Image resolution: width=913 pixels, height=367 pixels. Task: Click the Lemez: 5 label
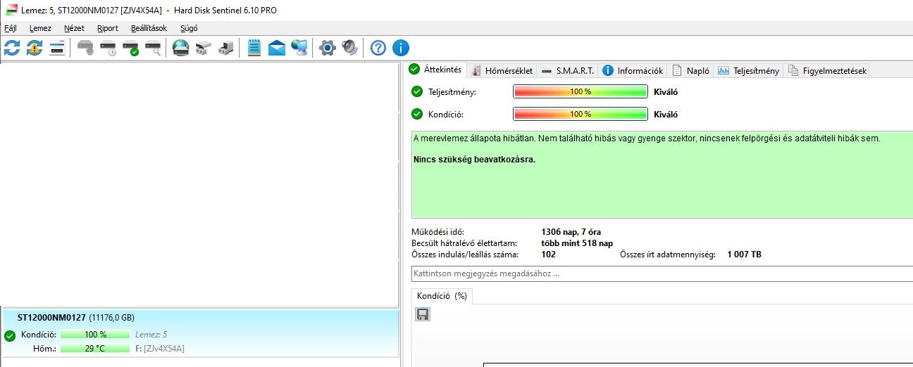tap(151, 335)
